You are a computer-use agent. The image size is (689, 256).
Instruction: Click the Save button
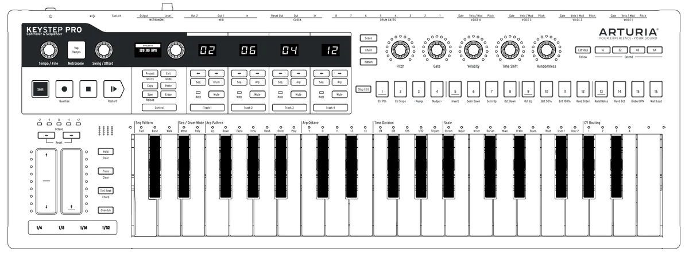(x=150, y=94)
